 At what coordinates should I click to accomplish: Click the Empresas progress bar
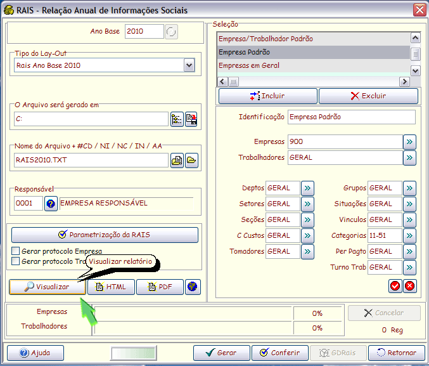click(193, 313)
